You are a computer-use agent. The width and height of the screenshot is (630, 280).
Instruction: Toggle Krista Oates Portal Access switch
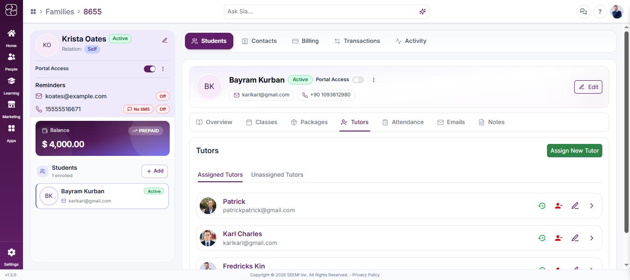150,69
